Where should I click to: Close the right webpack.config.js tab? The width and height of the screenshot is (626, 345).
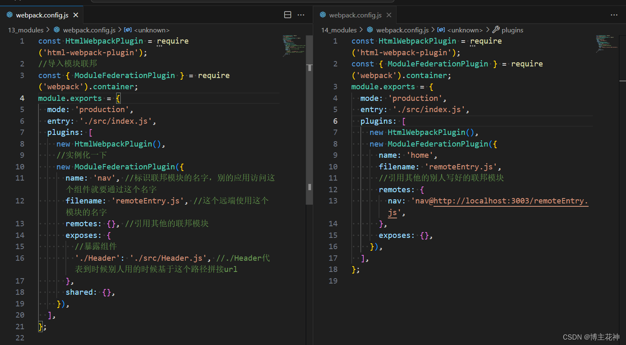click(x=389, y=15)
